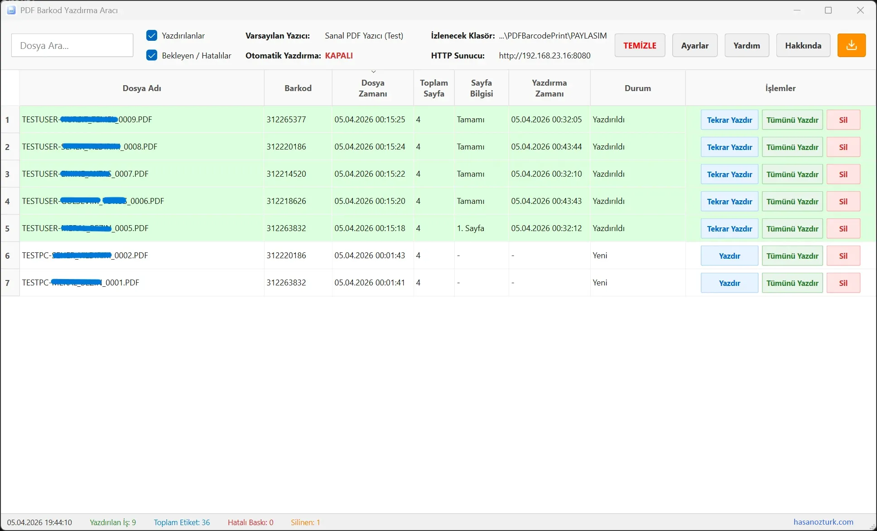Delete row 2 with Sil button
The width and height of the screenshot is (877, 531).
click(x=843, y=147)
